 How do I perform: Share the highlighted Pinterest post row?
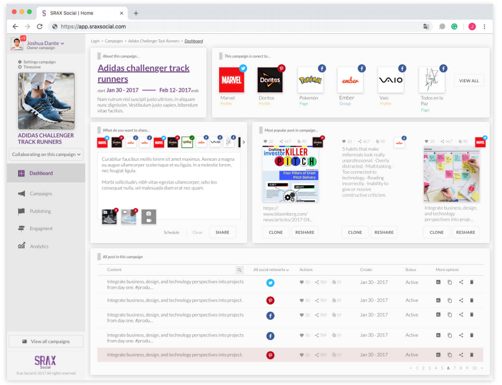click(x=461, y=355)
